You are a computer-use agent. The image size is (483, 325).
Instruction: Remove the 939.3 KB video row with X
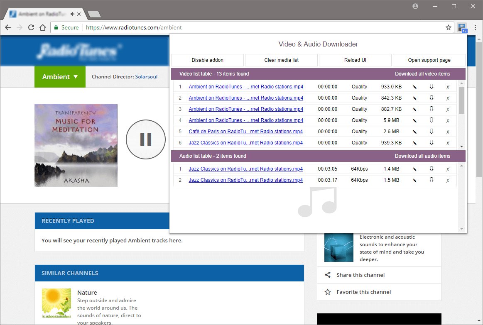pyautogui.click(x=448, y=143)
